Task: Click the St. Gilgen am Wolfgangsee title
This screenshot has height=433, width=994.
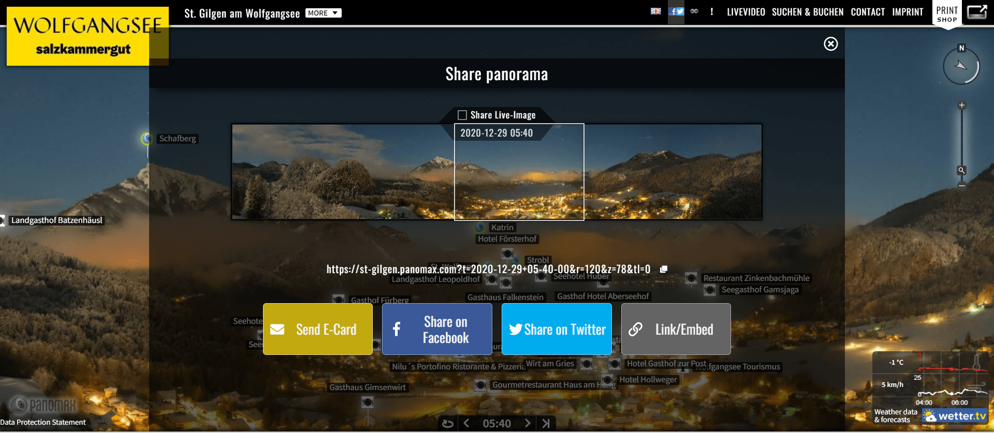Action: click(x=242, y=13)
